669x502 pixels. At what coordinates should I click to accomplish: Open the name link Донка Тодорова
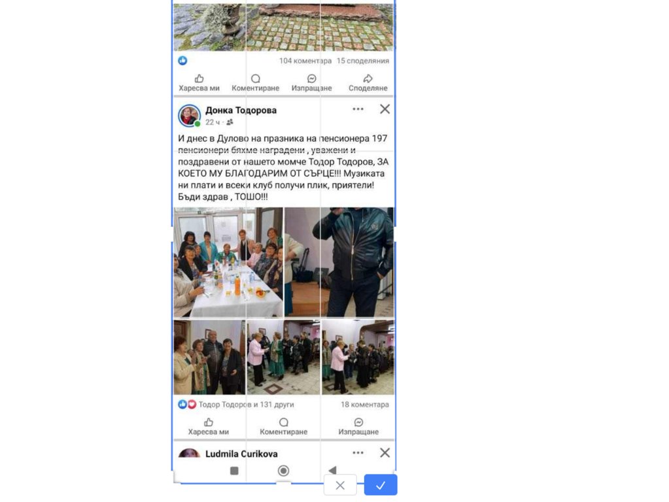click(241, 110)
